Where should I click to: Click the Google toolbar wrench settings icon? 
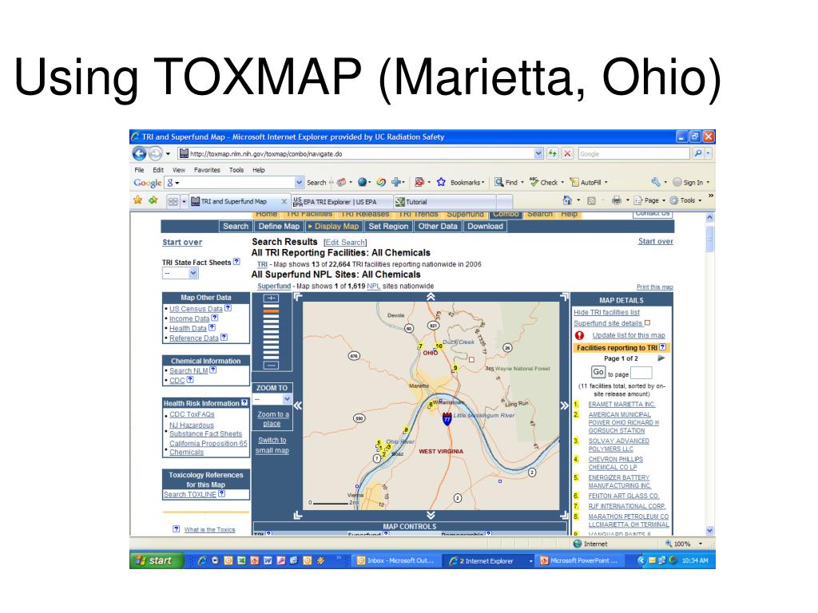tap(655, 182)
